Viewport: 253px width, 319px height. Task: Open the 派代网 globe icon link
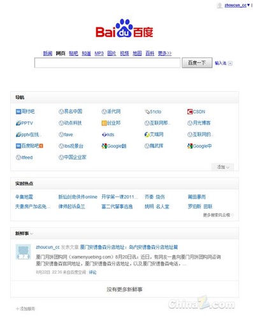point(104,112)
